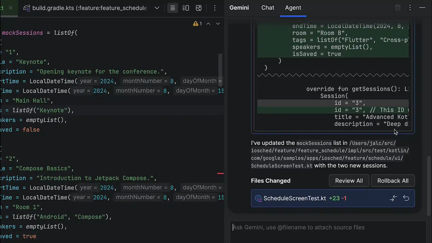Click the +23 added lines count
Image resolution: width=432 pixels, height=243 pixels.
pos(334,198)
